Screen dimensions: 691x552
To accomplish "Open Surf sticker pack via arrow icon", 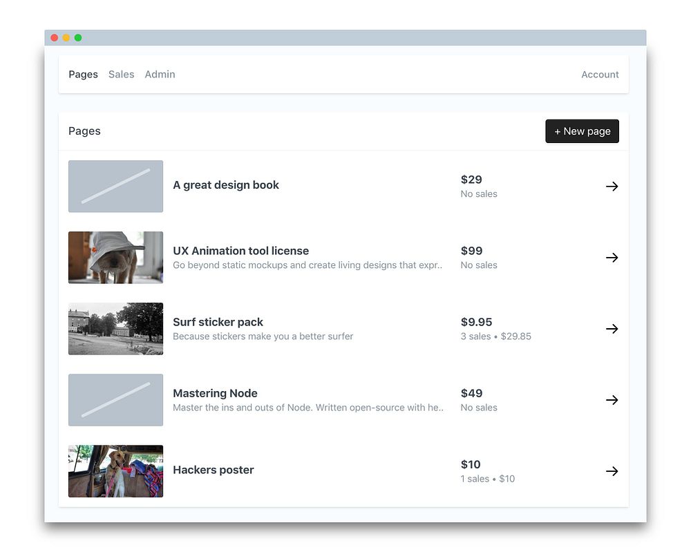I will [612, 329].
